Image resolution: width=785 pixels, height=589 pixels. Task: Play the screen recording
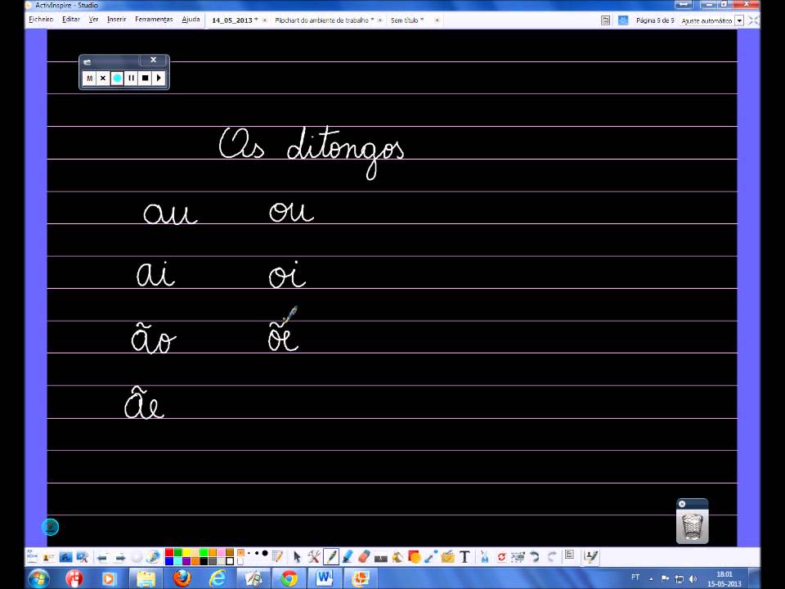pyautogui.click(x=159, y=79)
